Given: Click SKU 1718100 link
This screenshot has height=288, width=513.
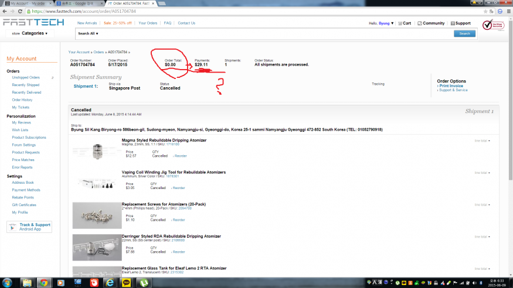Looking at the screenshot, I should click(172, 145).
